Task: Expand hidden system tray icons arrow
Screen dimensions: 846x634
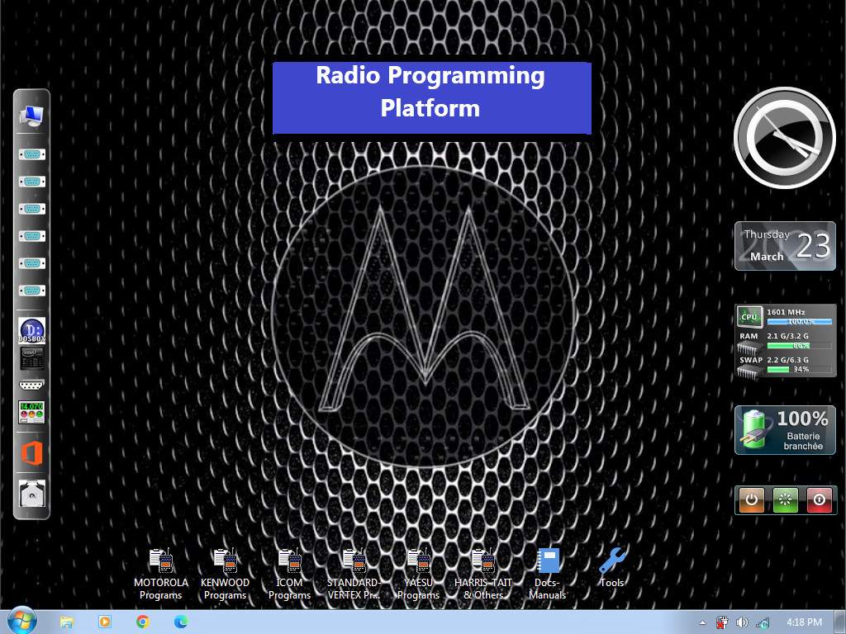Action: click(702, 622)
